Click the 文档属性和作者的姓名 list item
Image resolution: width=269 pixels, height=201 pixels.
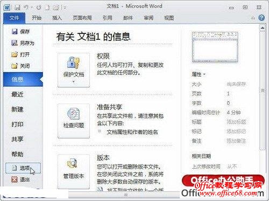click(132, 132)
